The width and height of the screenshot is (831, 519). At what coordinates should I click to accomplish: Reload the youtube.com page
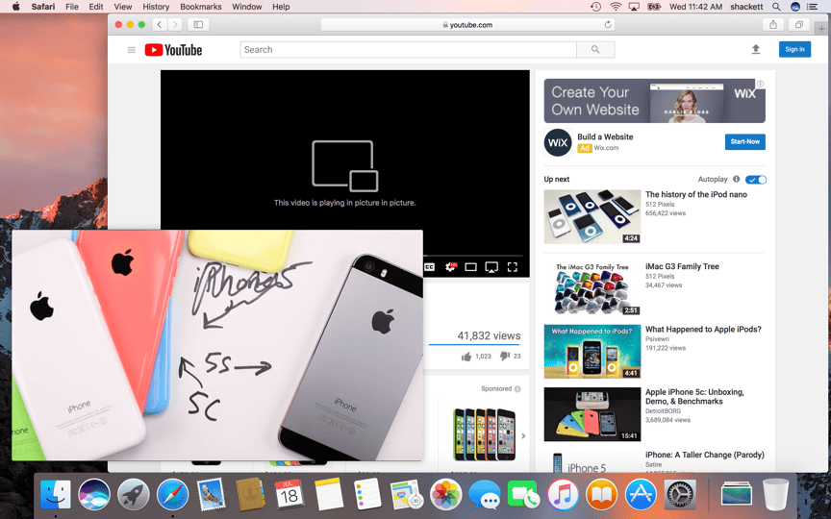tap(608, 24)
